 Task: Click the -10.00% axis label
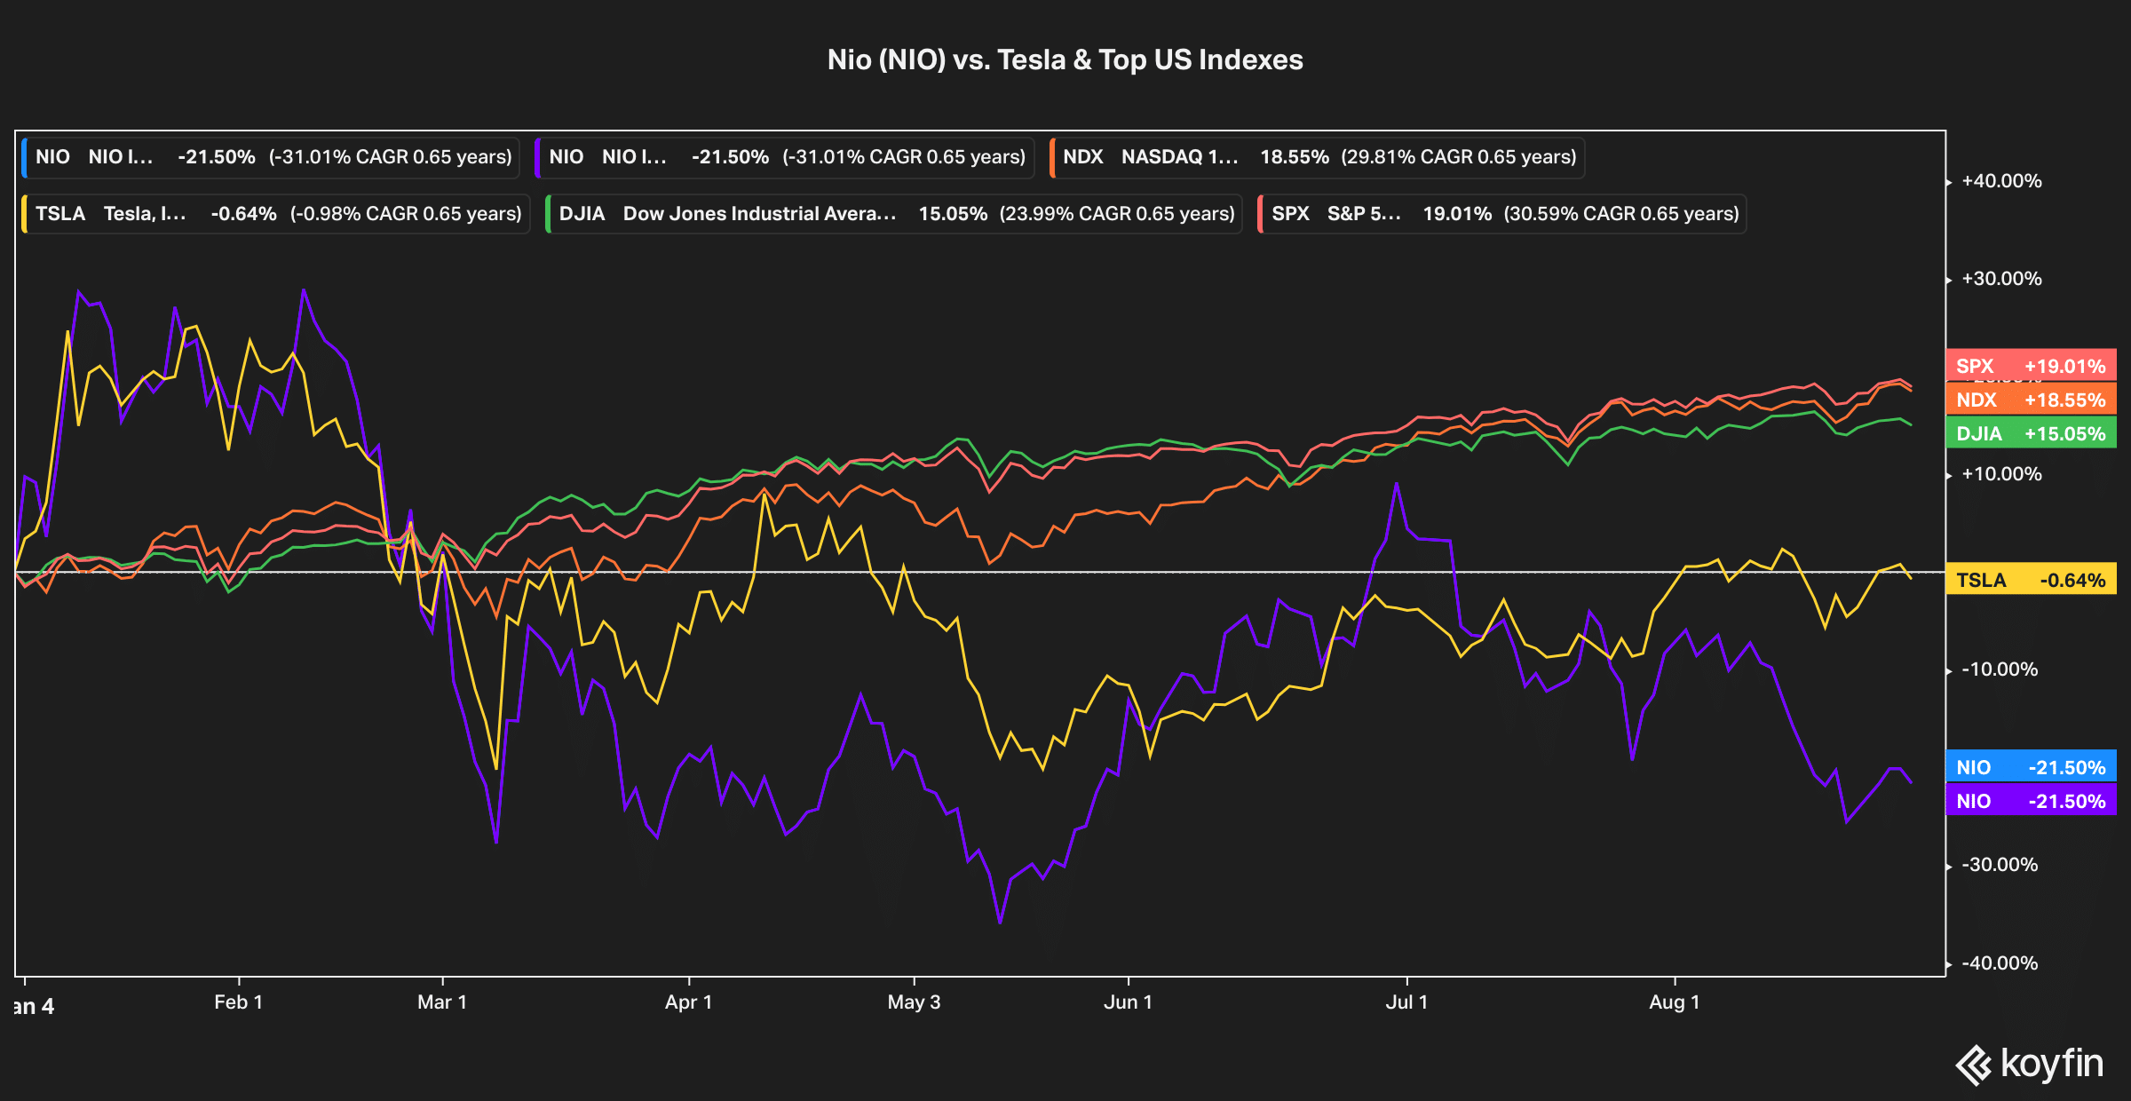tap(2000, 669)
